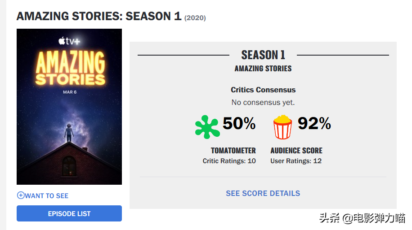This screenshot has width=412, height=230.
Task: Open User Ratings: 12 count
Action: tap(296, 161)
